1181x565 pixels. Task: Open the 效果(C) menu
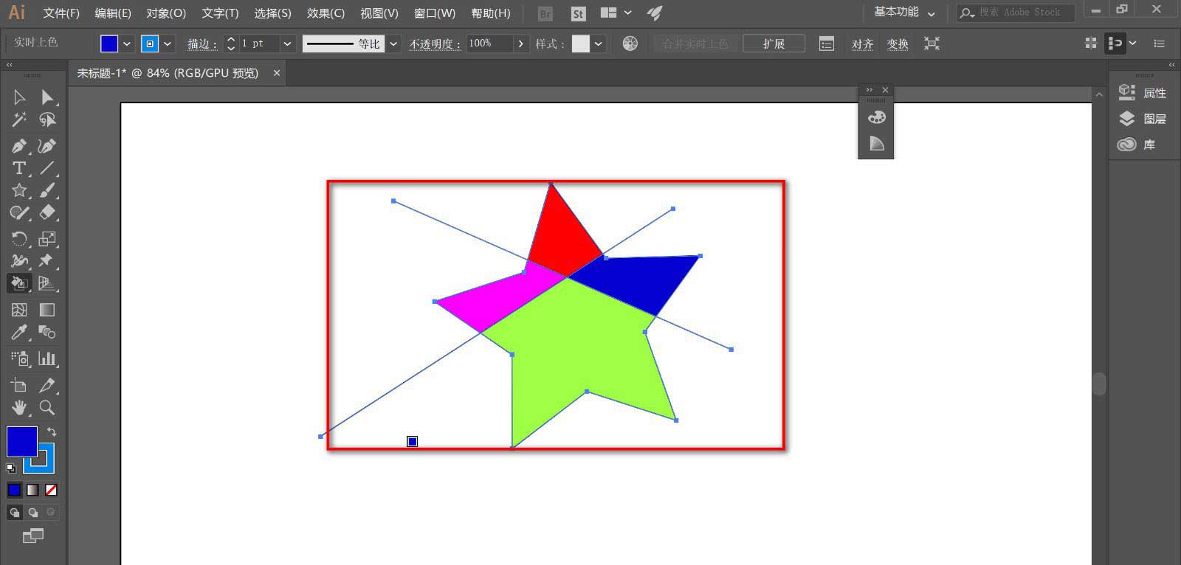click(326, 13)
